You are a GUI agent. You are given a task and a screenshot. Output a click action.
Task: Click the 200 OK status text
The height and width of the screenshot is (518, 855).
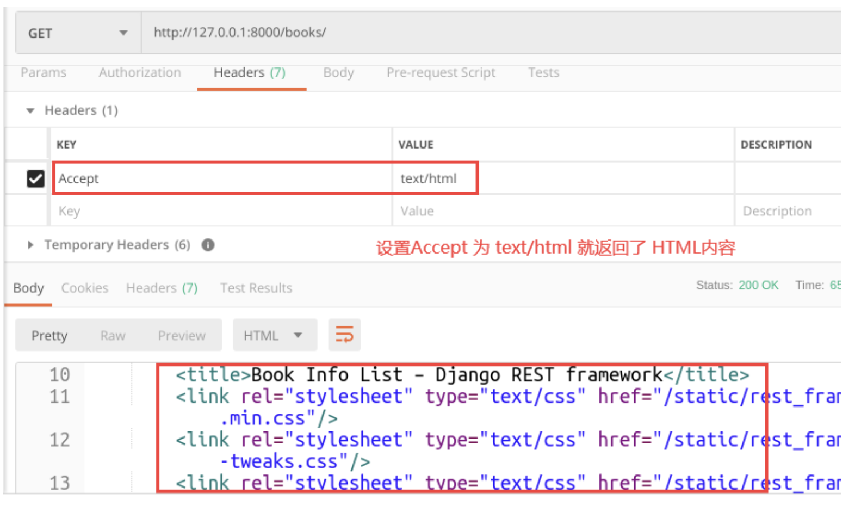point(758,285)
